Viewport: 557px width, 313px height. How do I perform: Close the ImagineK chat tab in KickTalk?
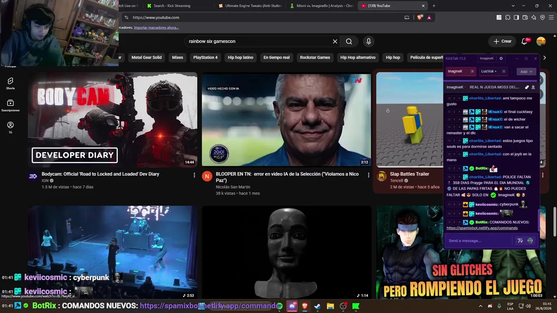tap(472, 71)
